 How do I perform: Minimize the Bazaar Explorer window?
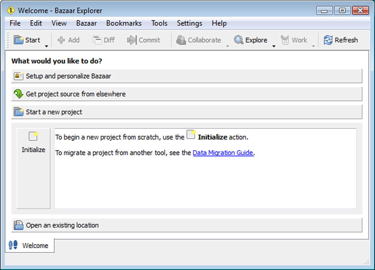point(324,10)
